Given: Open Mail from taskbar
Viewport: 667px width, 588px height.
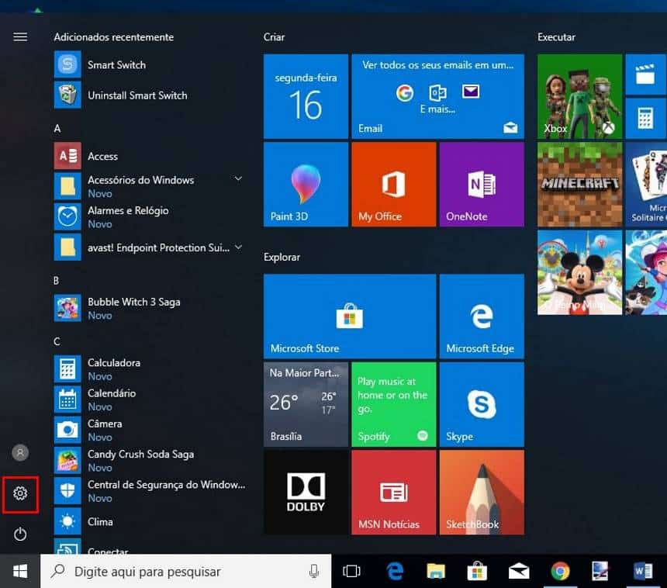Looking at the screenshot, I should pyautogui.click(x=519, y=571).
